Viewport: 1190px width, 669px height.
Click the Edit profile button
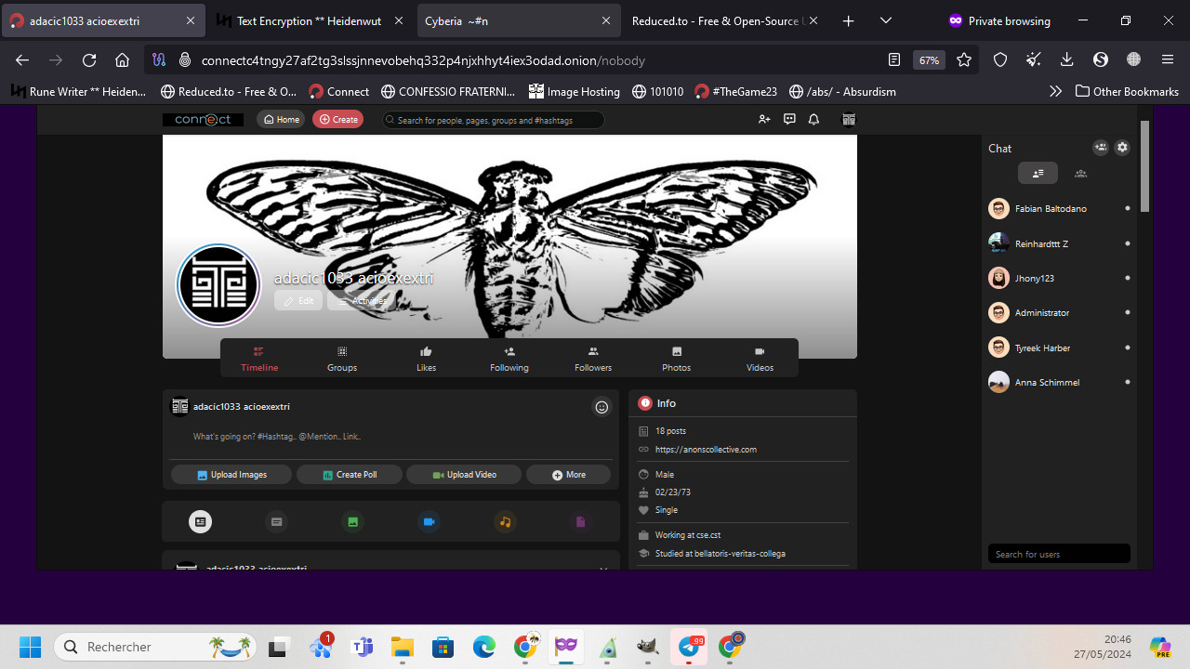point(298,301)
